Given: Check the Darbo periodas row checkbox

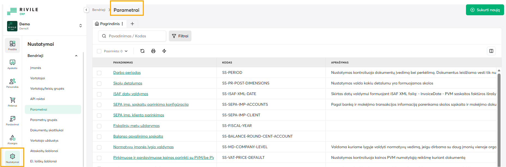Looking at the screenshot, I should point(99,73).
